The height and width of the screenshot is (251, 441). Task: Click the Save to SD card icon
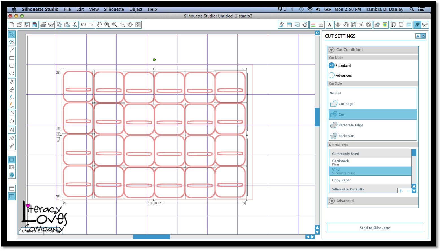34,25
